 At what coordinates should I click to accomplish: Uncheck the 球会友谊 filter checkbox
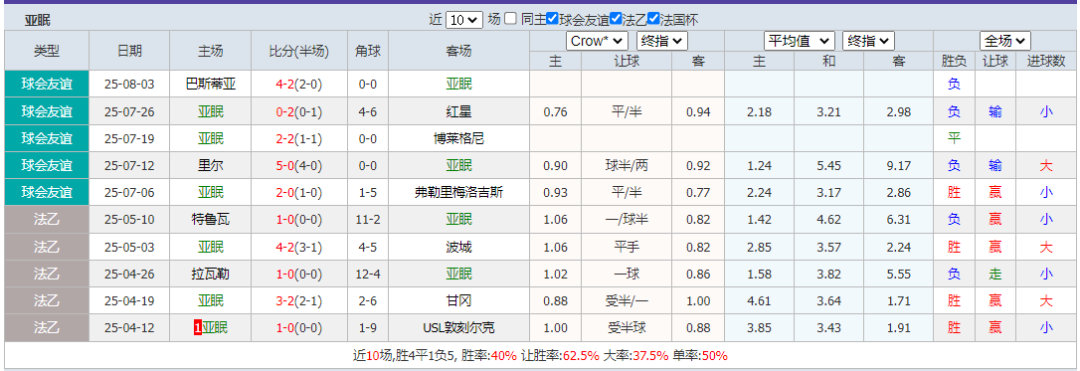(x=552, y=19)
